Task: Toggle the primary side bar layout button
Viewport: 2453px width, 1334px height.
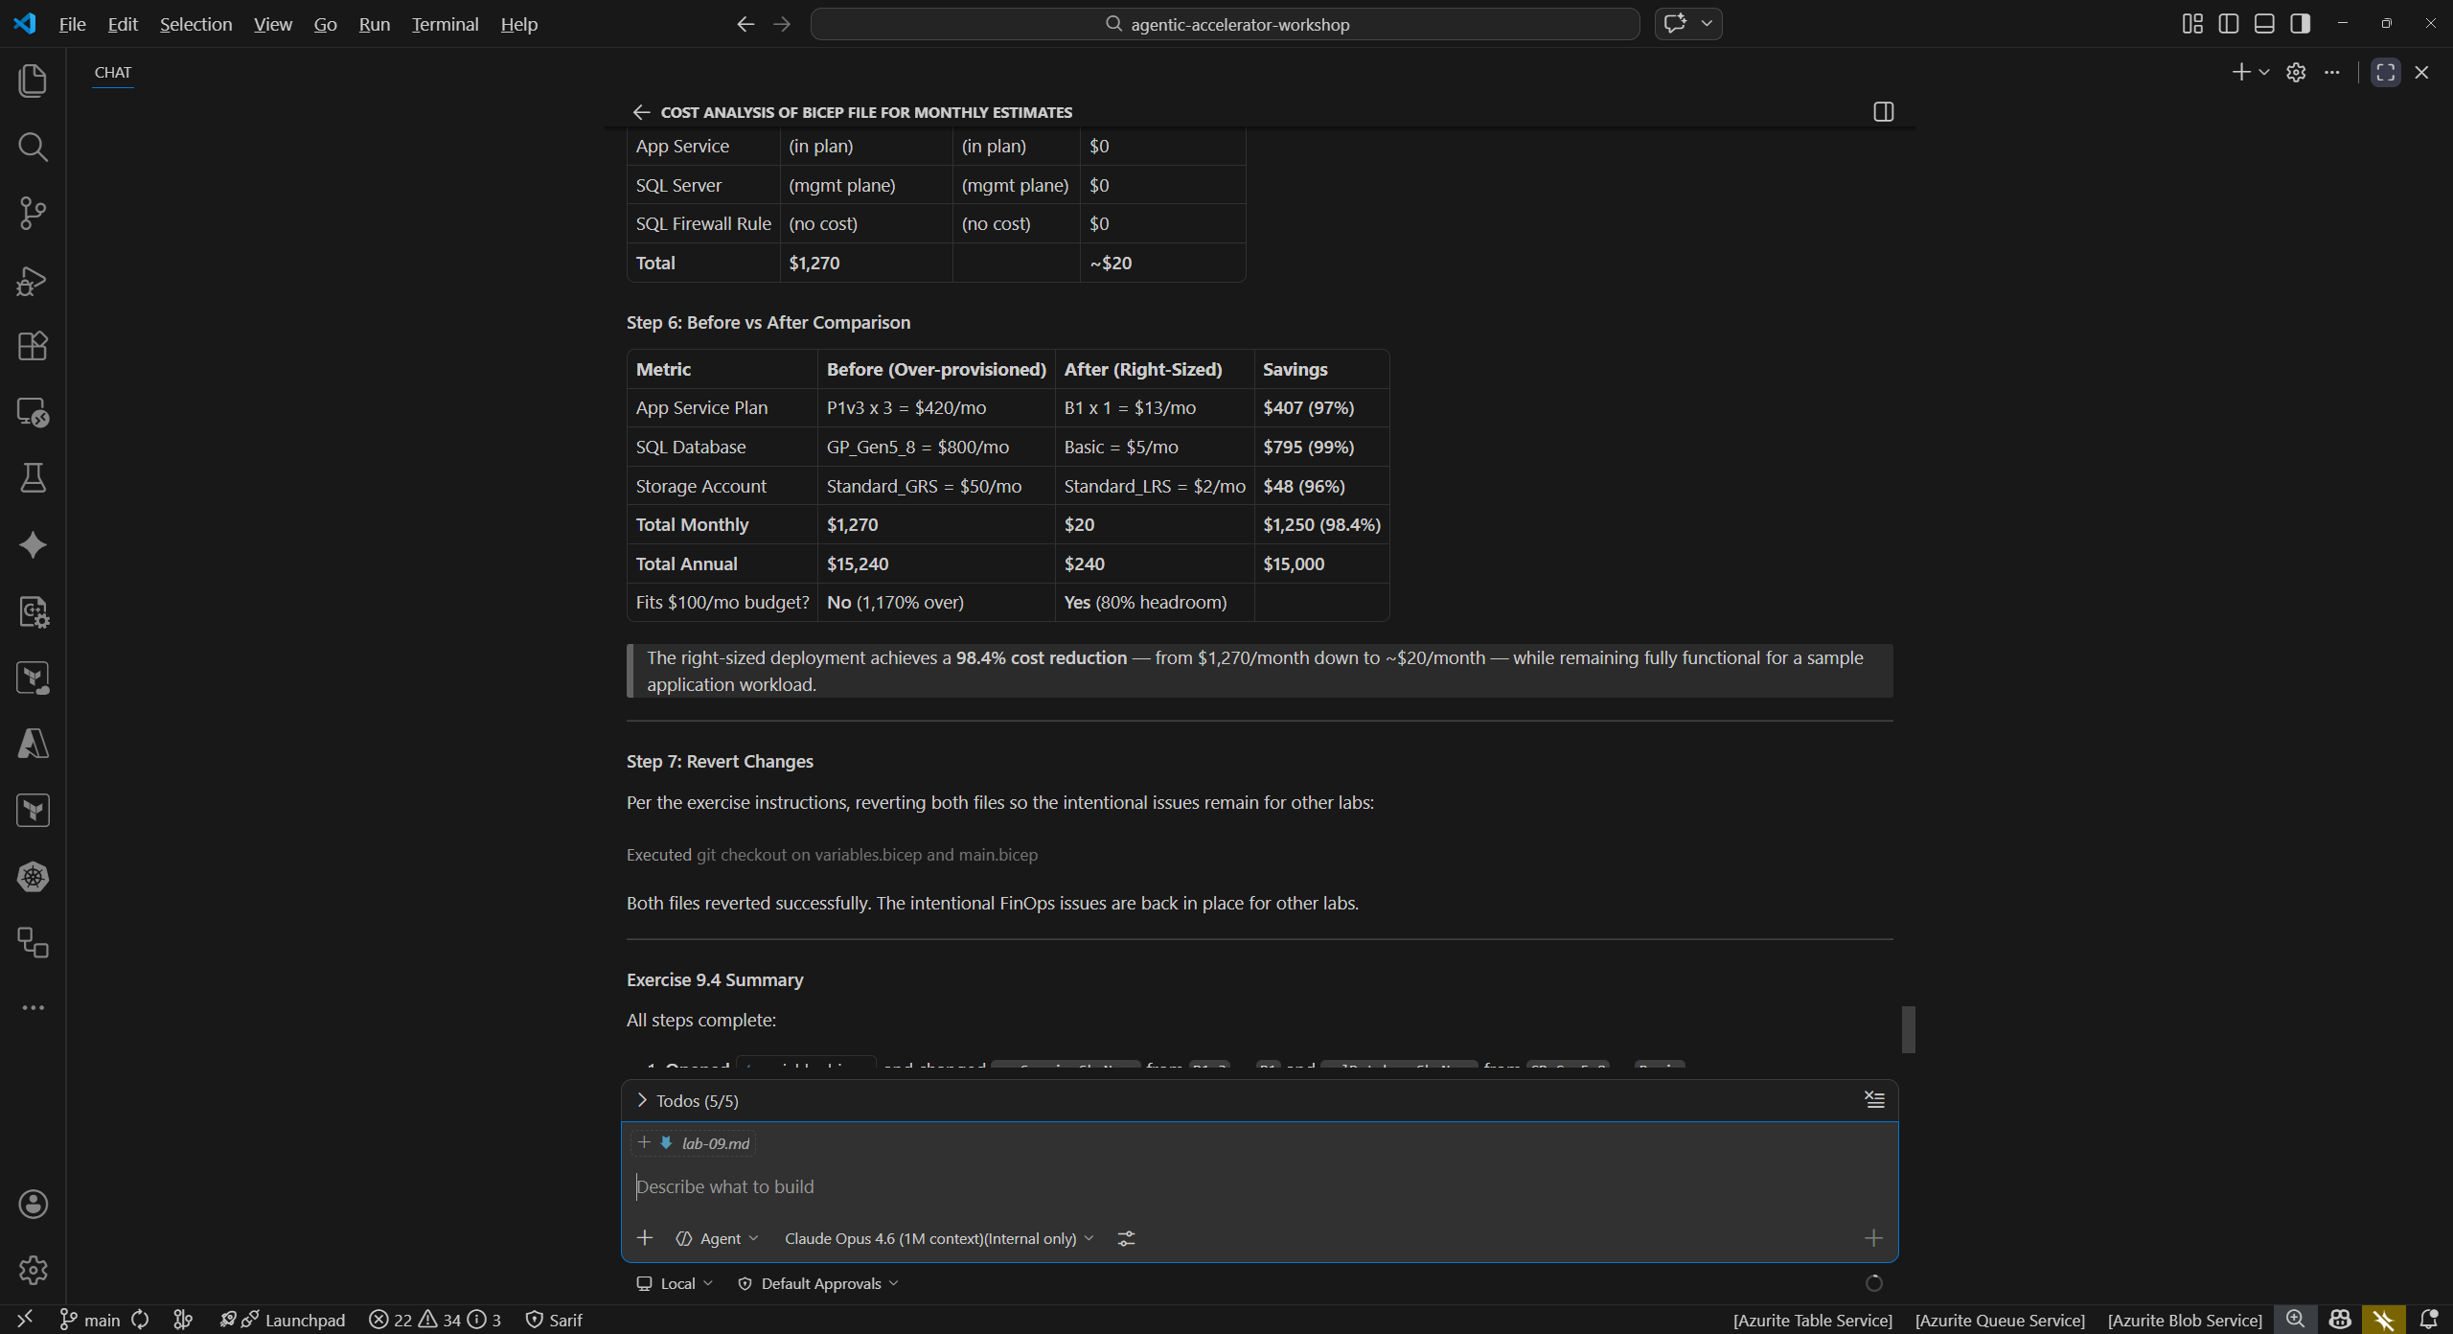Action: (2228, 24)
